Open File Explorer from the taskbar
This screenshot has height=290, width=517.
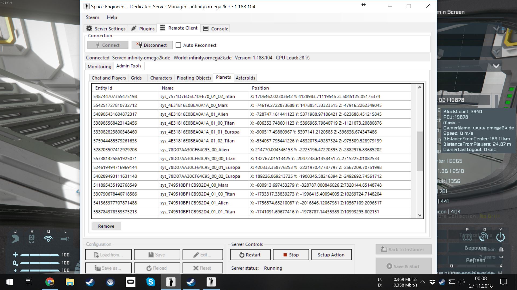[x=70, y=282]
